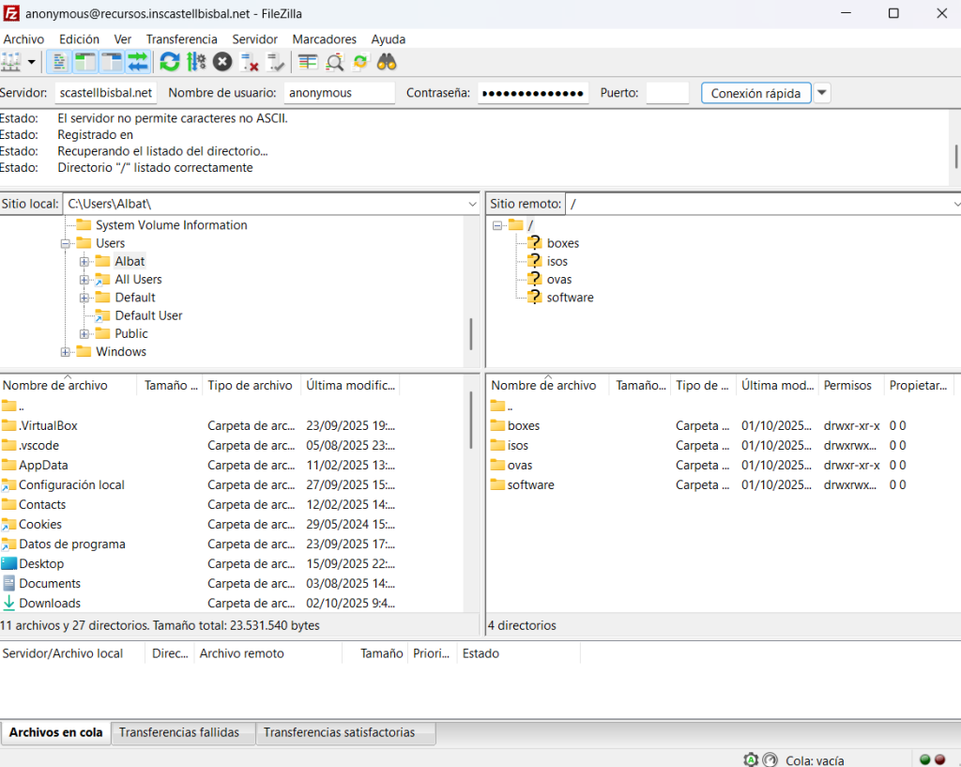Screen dimensions: 961x767
Task: Open the Transferencia menu
Action: [x=181, y=39]
